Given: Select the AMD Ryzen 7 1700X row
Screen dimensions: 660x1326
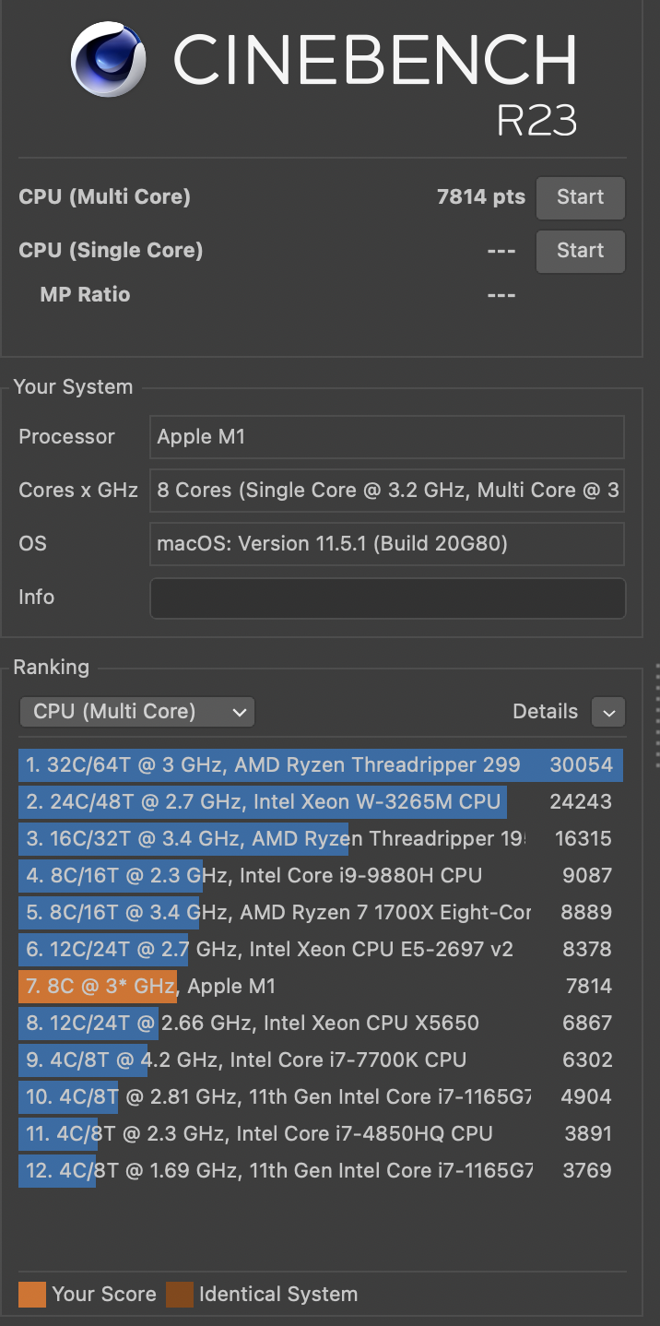Looking at the screenshot, I should (x=321, y=912).
